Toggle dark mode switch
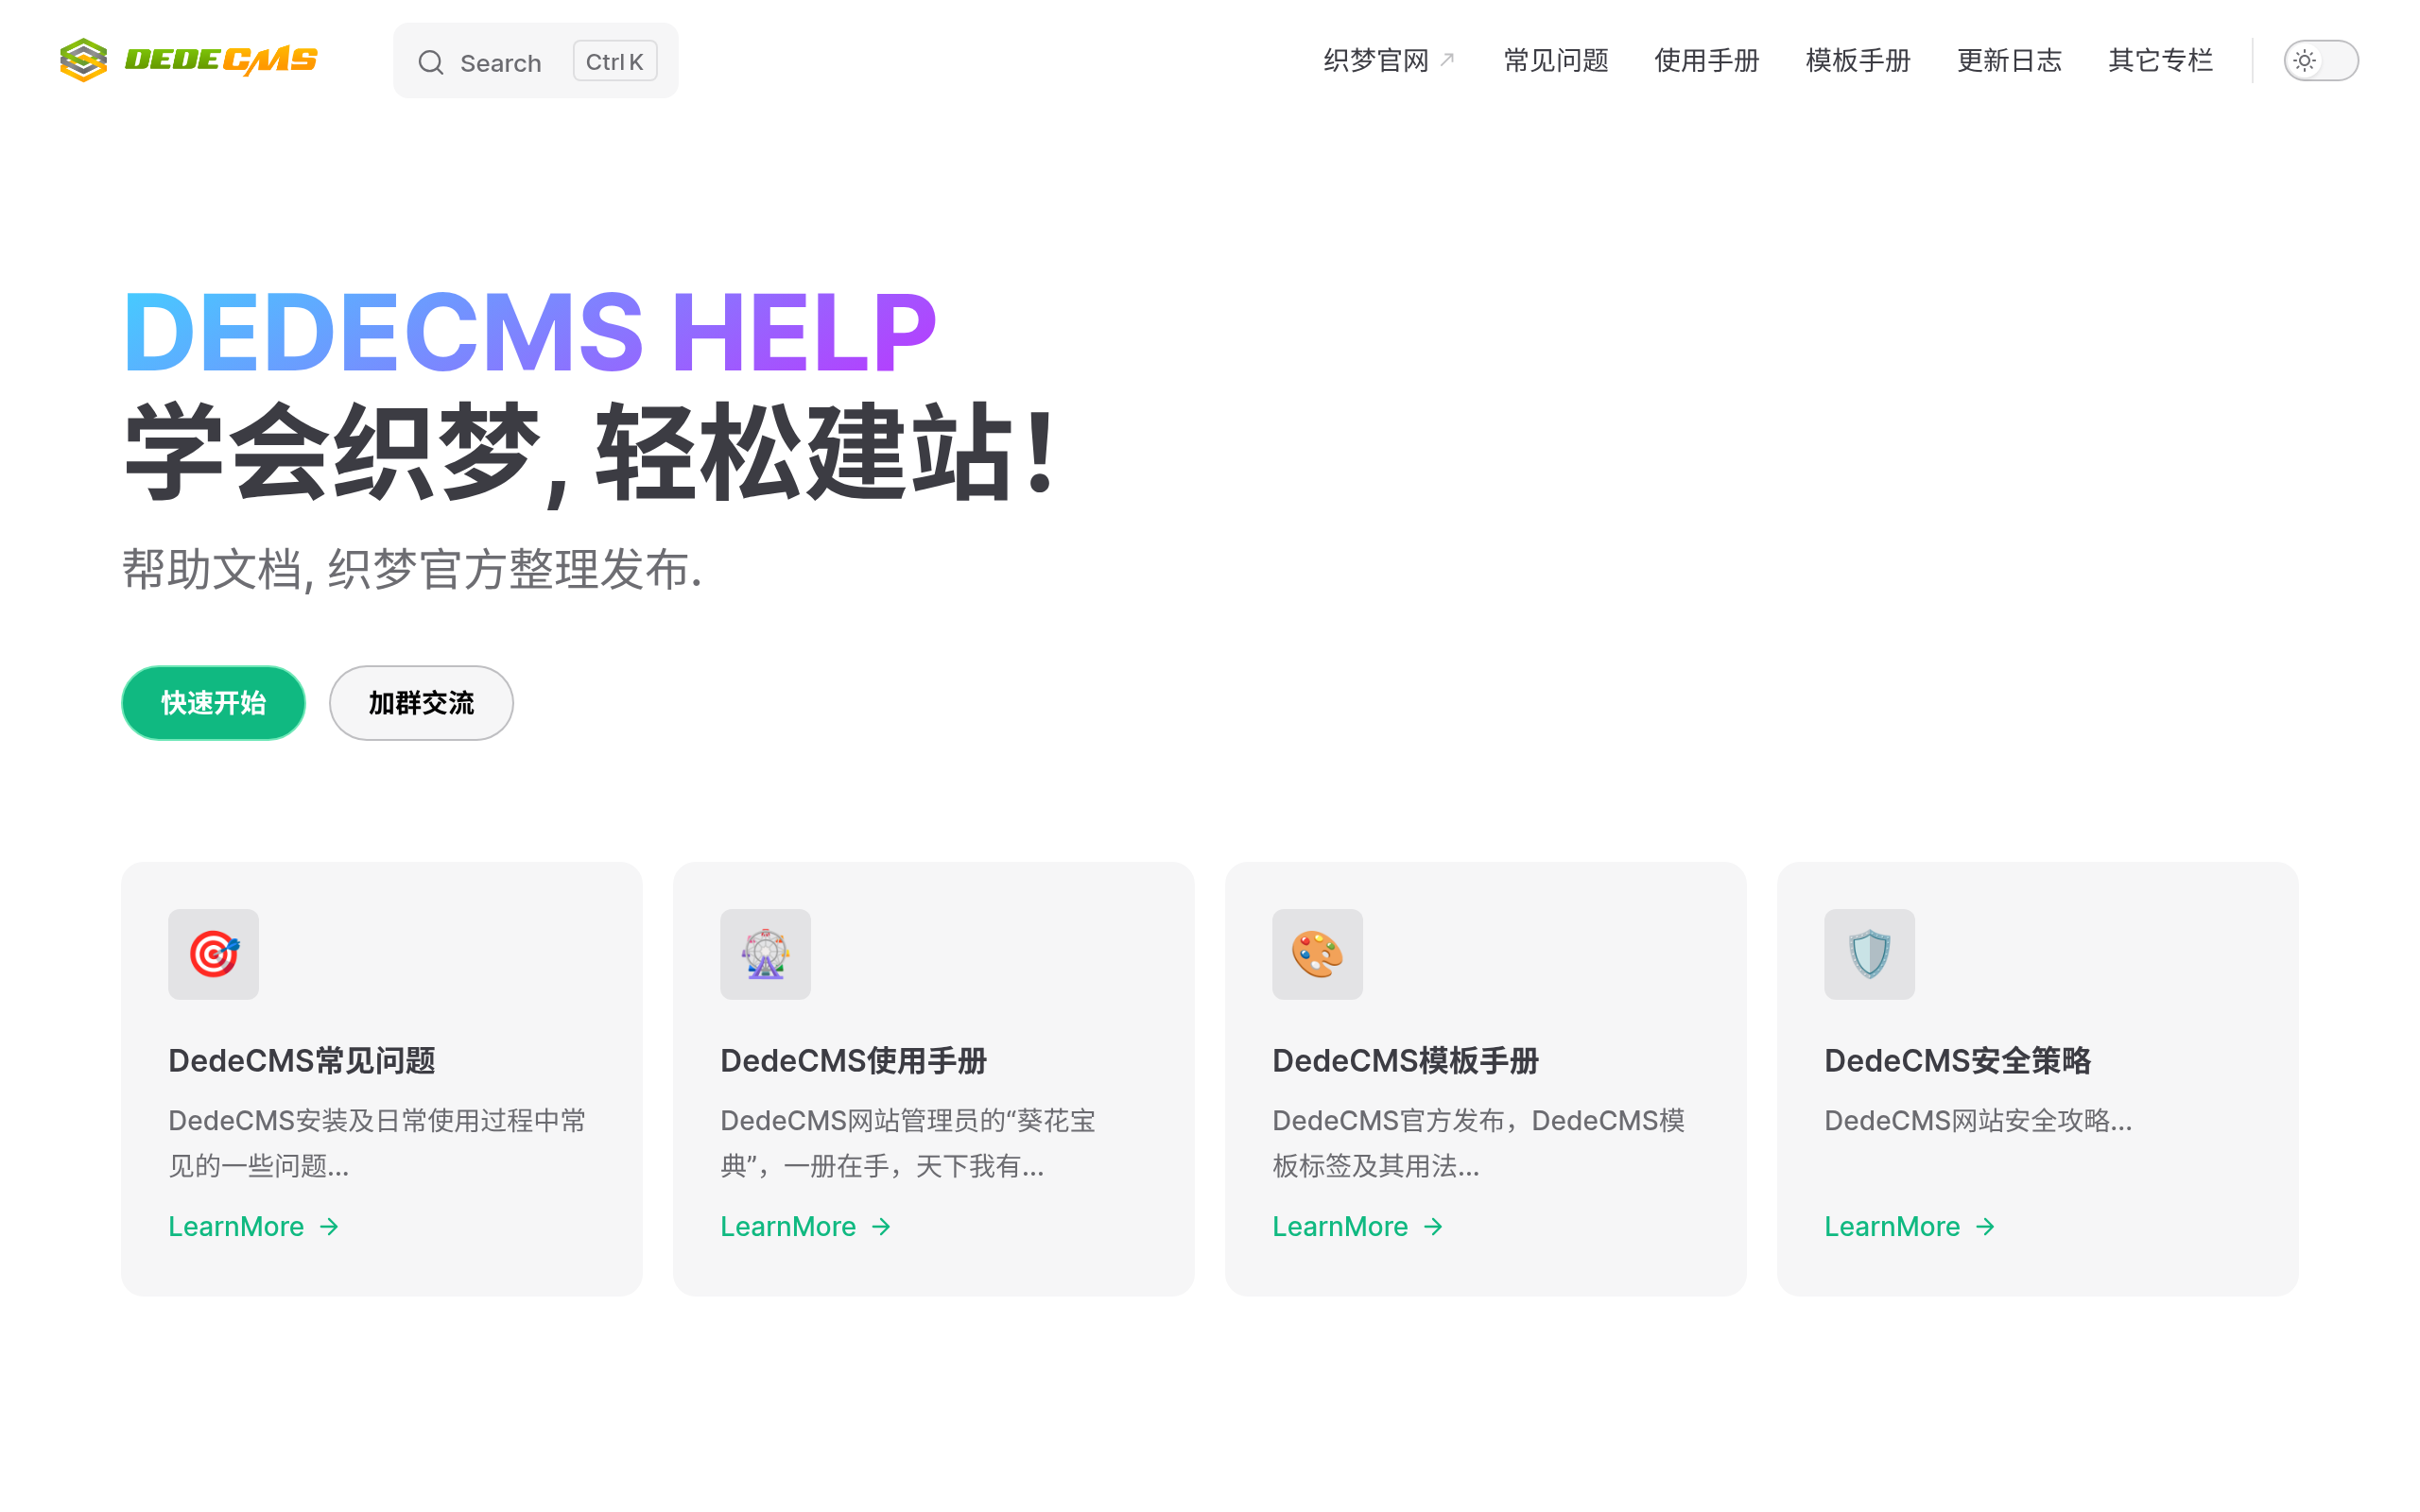The width and height of the screenshot is (2420, 1512). [2321, 61]
